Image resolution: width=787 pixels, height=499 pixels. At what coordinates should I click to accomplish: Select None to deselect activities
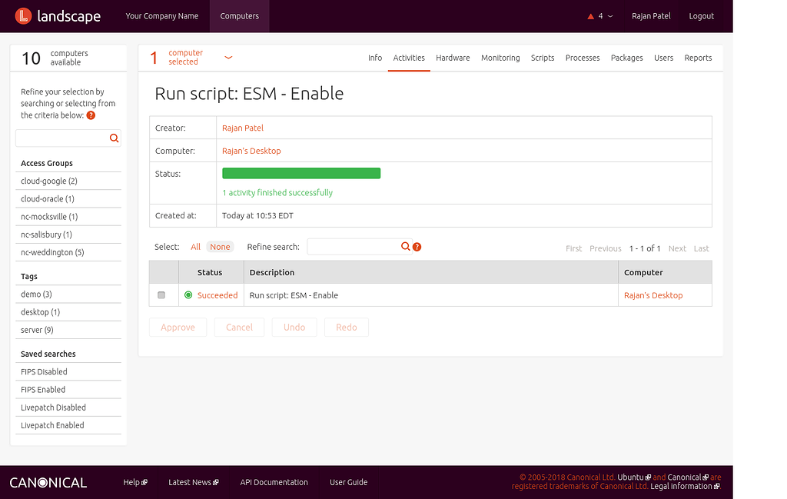[x=220, y=247]
